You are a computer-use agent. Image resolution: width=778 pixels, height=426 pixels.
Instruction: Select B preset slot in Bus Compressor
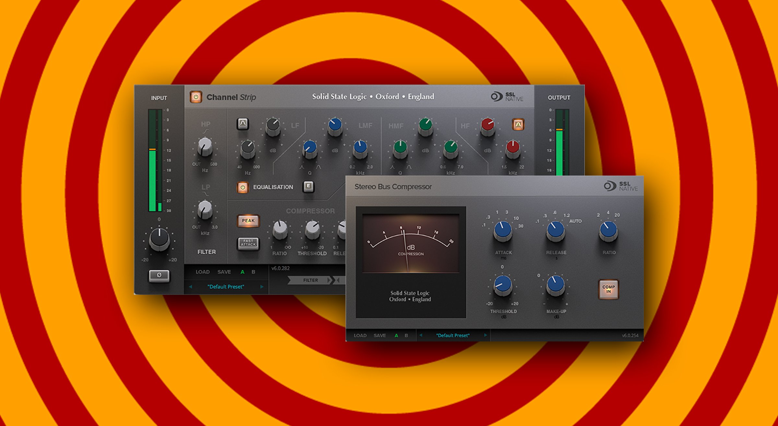pos(406,336)
